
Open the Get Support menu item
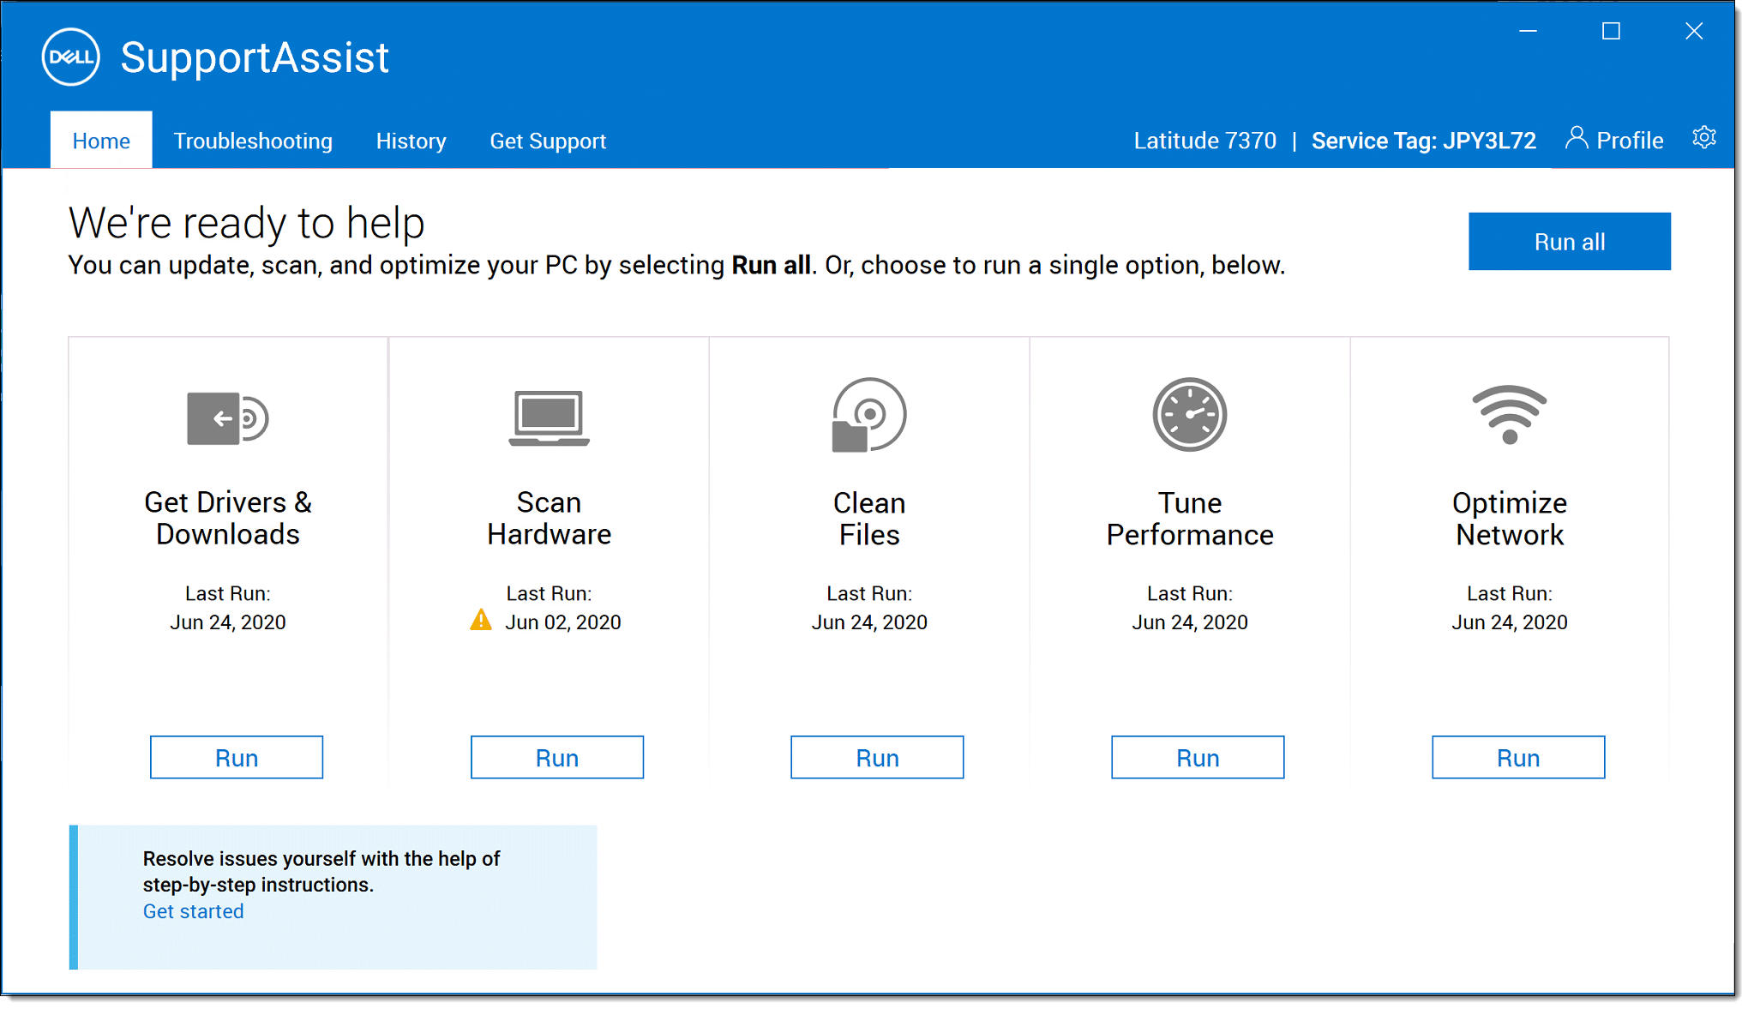pyautogui.click(x=546, y=141)
